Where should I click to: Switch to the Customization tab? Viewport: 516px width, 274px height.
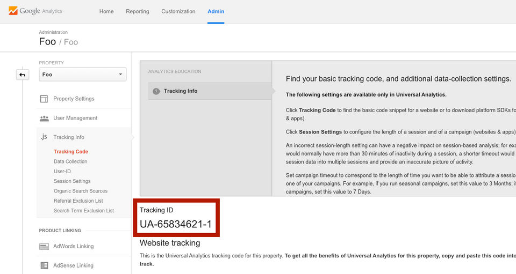click(x=178, y=11)
